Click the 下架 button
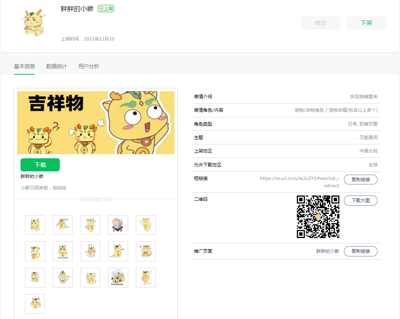This screenshot has height=319, width=400. tap(366, 23)
